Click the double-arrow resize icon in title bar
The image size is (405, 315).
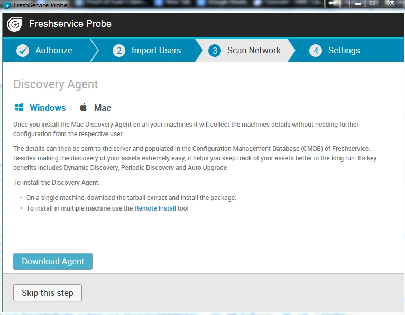pos(333,3)
